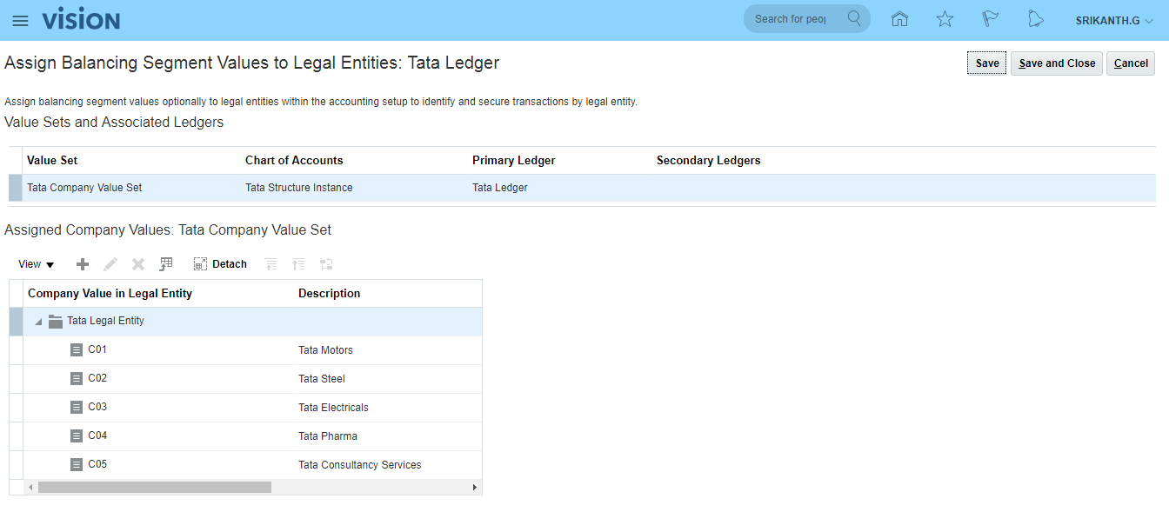Click the horizontal scrollbar right arrow
The width and height of the screenshot is (1169, 512).
tap(475, 488)
